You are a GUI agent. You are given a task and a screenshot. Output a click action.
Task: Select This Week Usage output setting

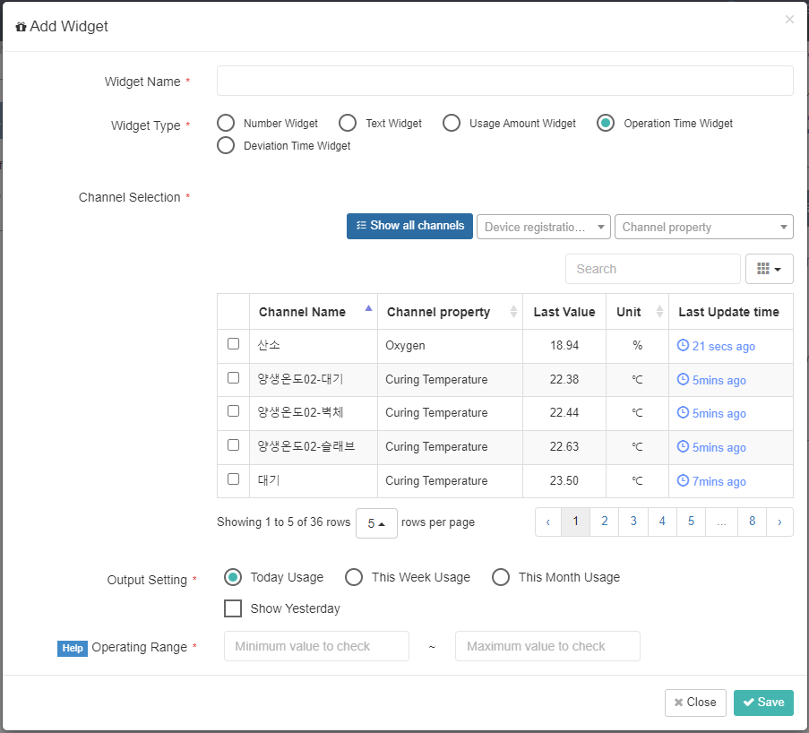353,577
